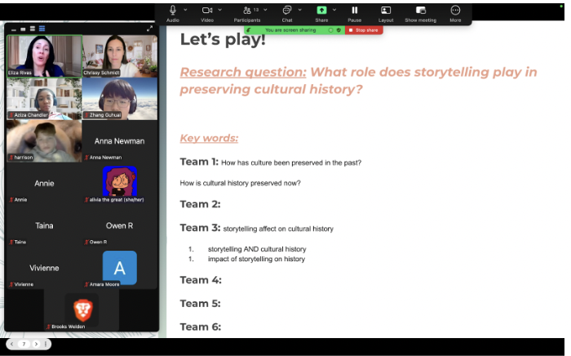The image size is (571, 356).
Task: Click the 'Team 3:' heading
Action: click(x=200, y=228)
